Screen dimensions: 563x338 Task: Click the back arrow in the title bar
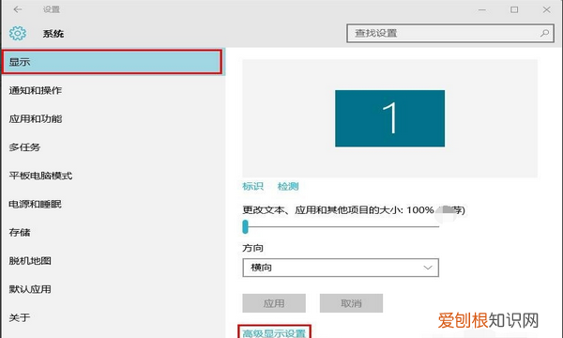click(x=18, y=9)
